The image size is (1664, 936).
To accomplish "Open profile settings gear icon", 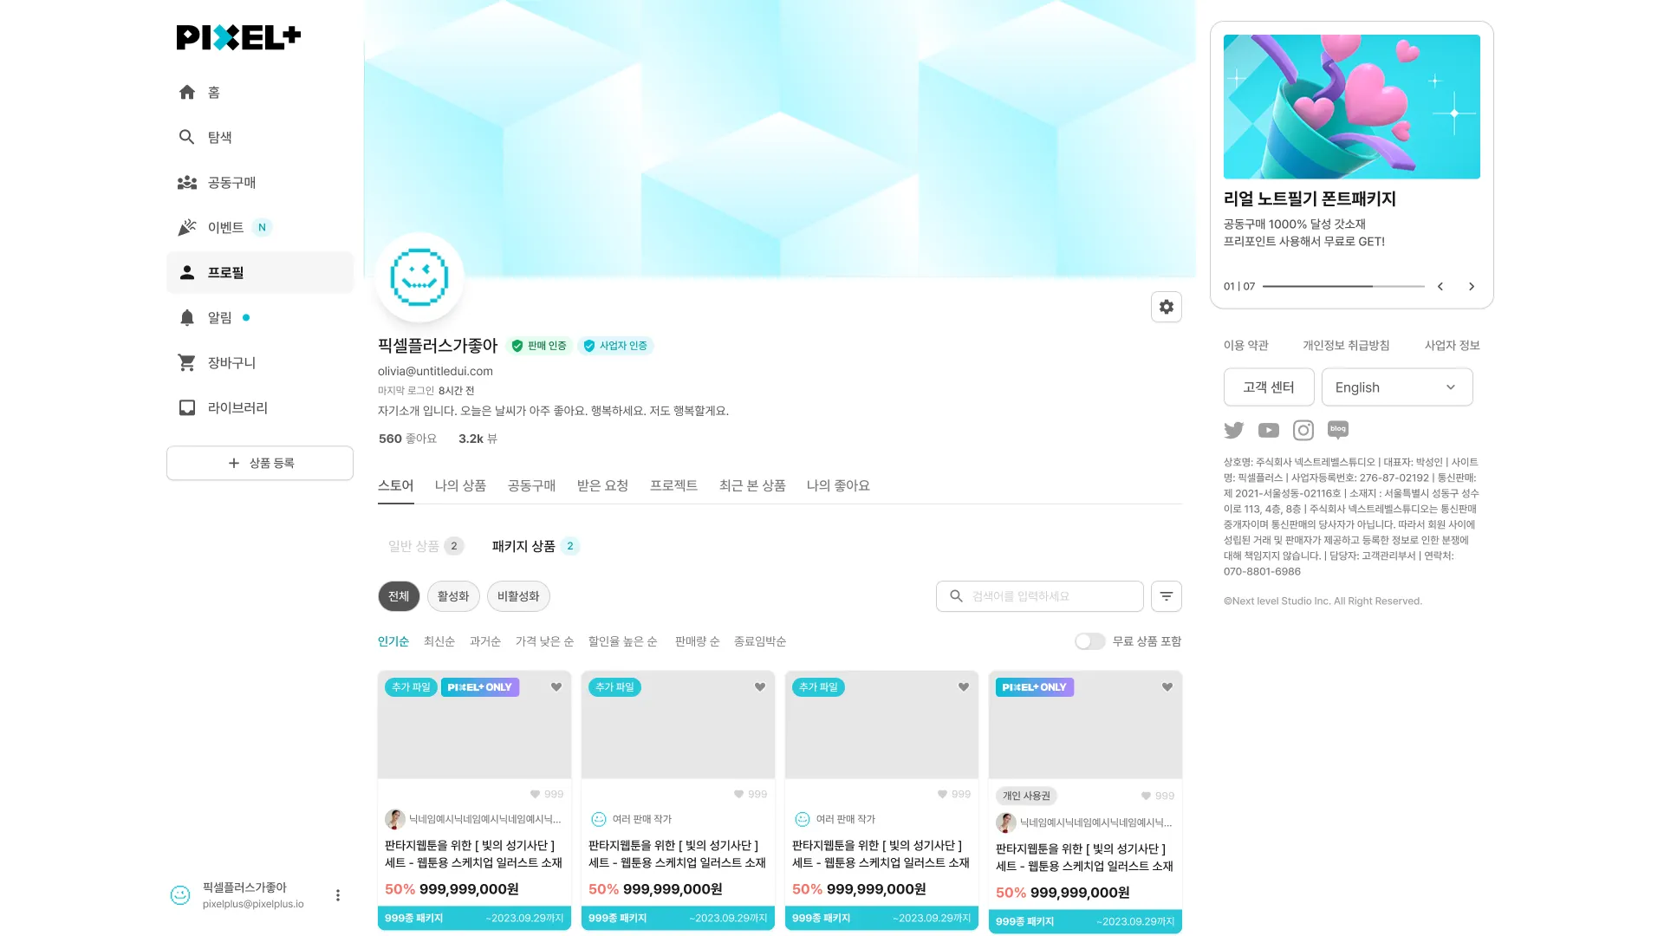I will point(1167,307).
